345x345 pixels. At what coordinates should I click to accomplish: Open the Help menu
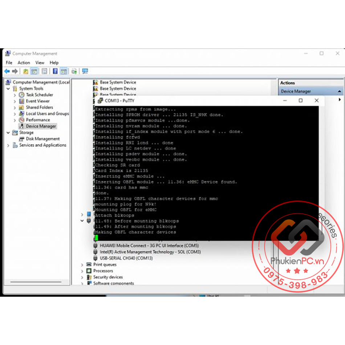coord(54,63)
